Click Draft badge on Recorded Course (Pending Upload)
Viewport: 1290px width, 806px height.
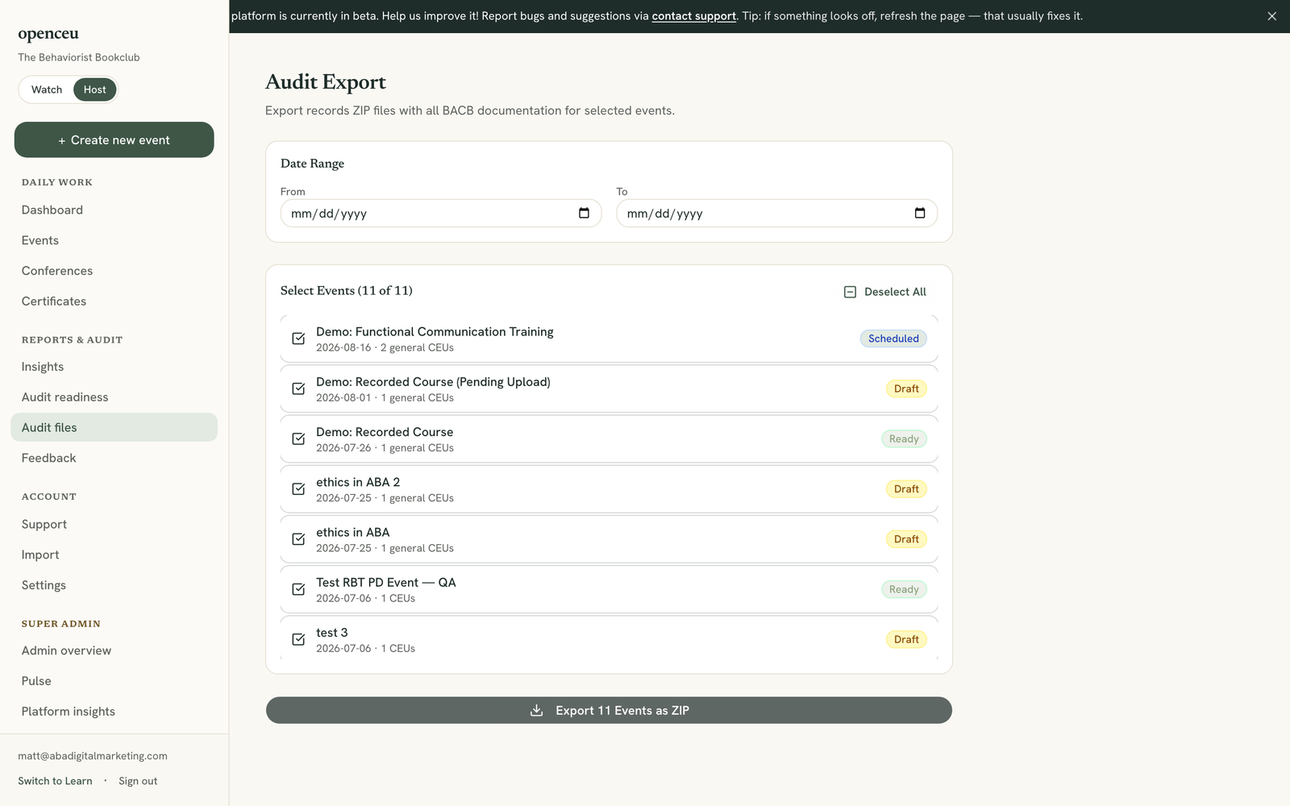point(906,388)
